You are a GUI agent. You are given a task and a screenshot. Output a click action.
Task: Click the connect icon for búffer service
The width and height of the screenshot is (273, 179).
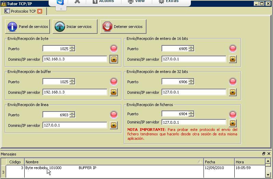(x=114, y=92)
